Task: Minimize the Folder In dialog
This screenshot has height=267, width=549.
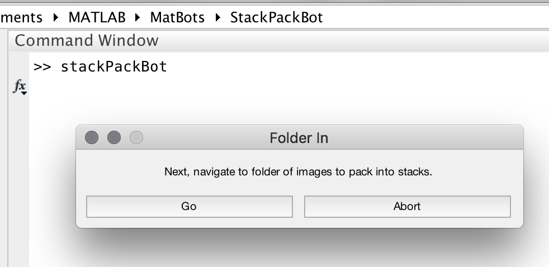Action: tap(114, 137)
